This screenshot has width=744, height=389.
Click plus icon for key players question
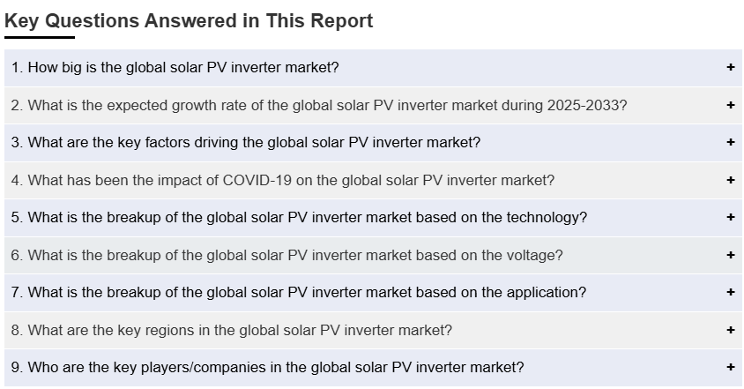[x=731, y=367]
